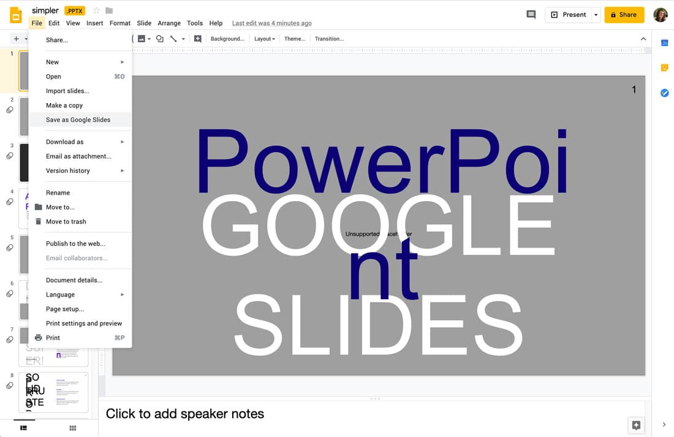This screenshot has width=674, height=437.
Task: Switch to grid view of slides
Action: pos(72,429)
